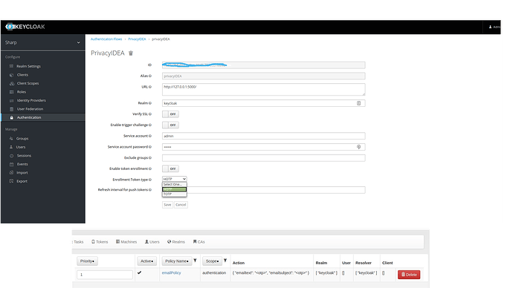Switch to the Users tab in privacyIDEA
The width and height of the screenshot is (513, 288).
152,242
